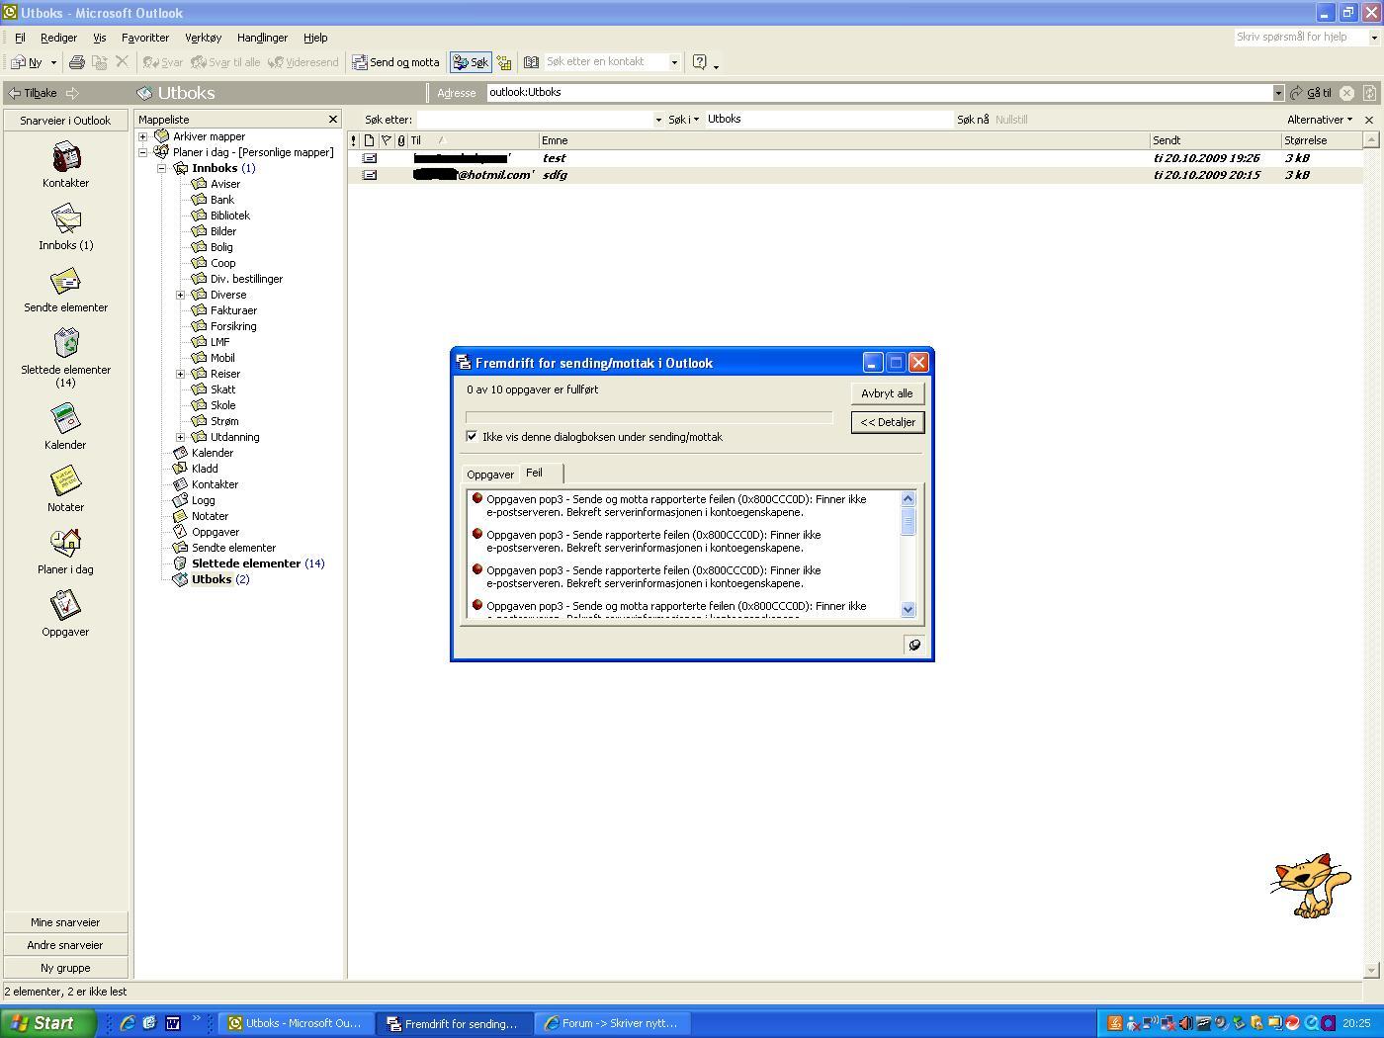1384x1038 pixels.
Task: Sort by attachment paperclip column header
Action: pos(401,140)
